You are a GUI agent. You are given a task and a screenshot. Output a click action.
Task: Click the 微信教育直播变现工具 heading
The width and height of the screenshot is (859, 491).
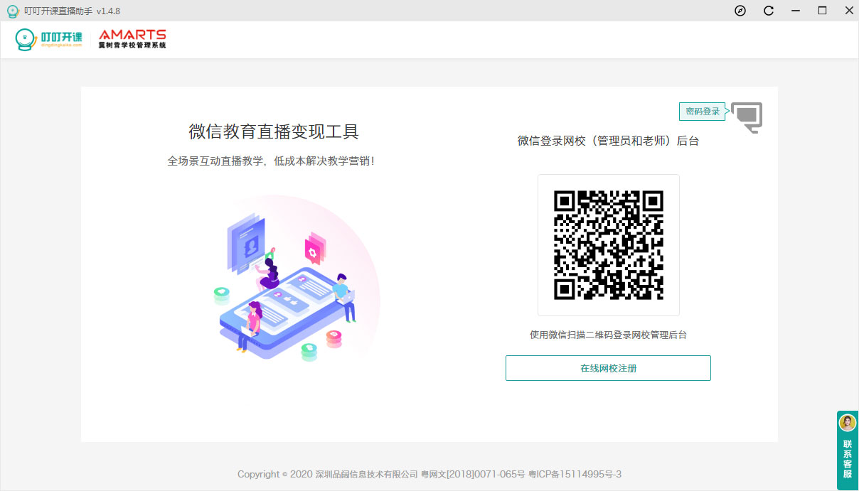click(274, 131)
